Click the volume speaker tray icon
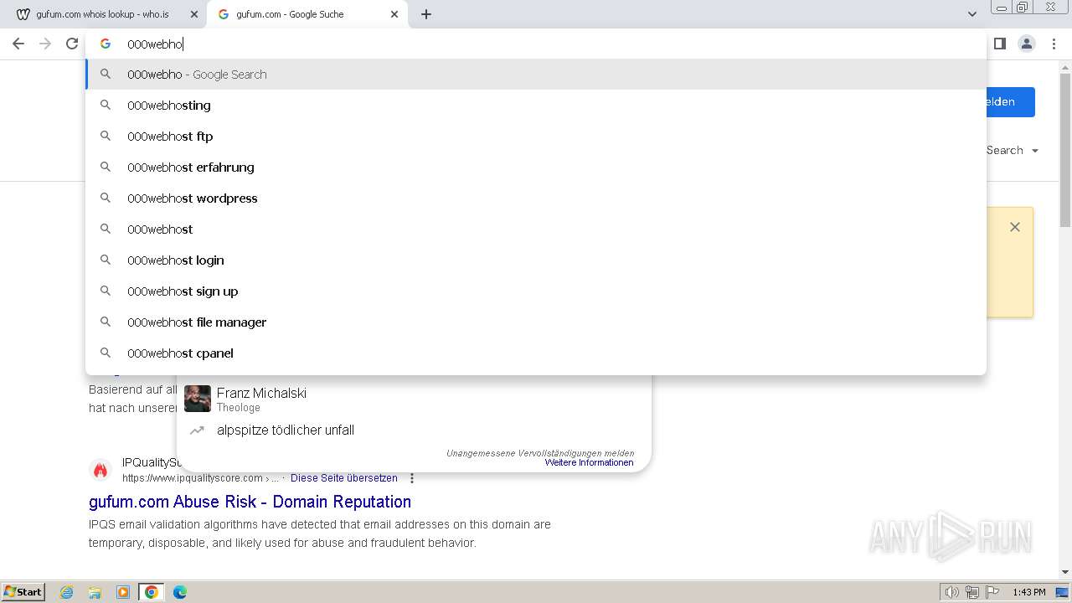 (x=951, y=592)
